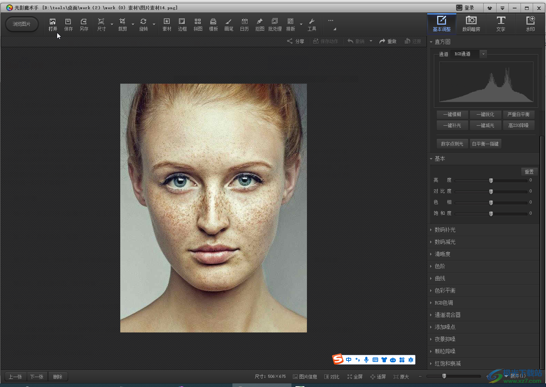The image size is (546, 387).
Task: Restore the original image with 还原
Action: [413, 41]
